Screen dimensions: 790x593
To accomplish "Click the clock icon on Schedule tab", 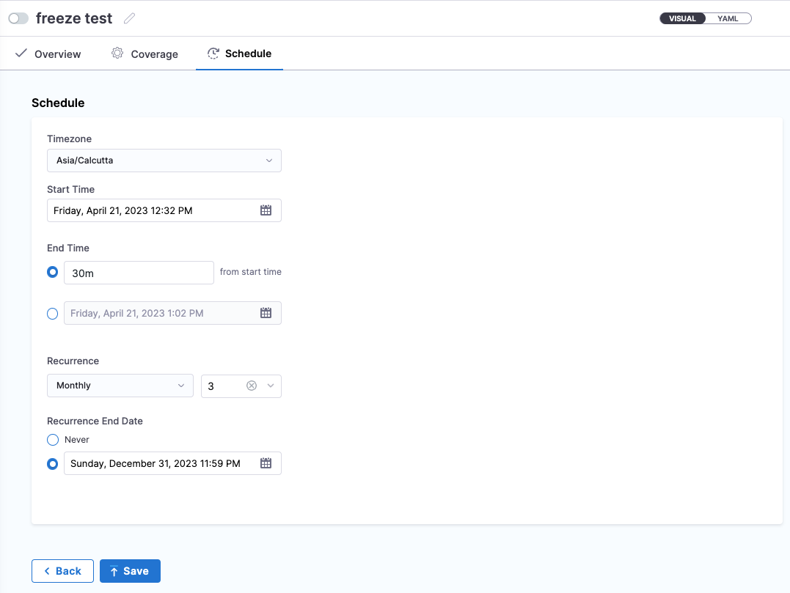I will [x=213, y=54].
